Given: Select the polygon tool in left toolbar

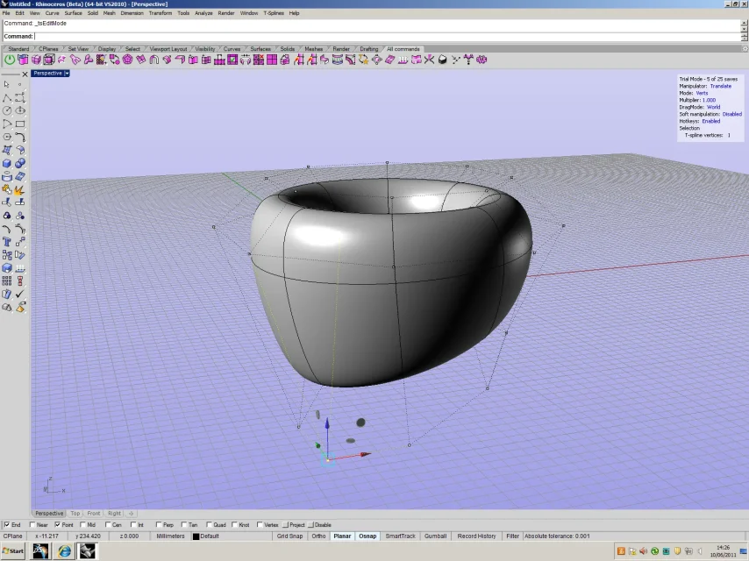Looking at the screenshot, I should point(7,137).
